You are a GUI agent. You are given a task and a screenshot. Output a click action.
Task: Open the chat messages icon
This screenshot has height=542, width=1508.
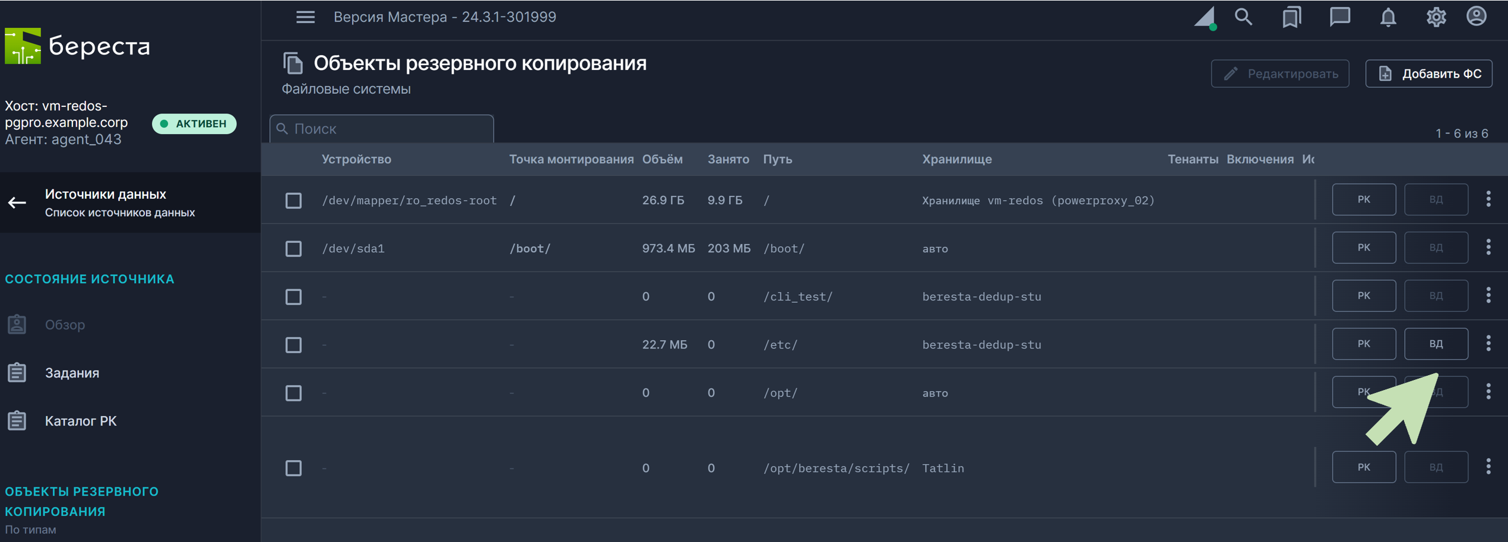click(x=1339, y=17)
